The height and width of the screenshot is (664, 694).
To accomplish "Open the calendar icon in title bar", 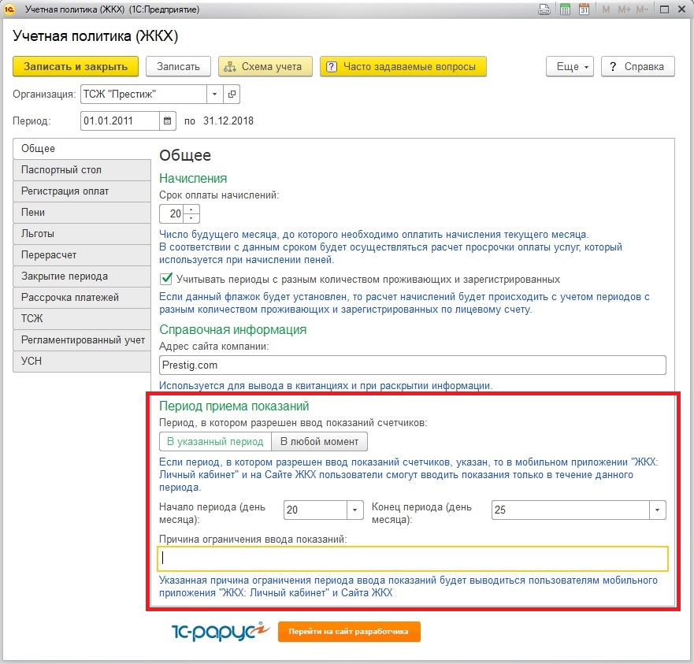I will tap(584, 9).
